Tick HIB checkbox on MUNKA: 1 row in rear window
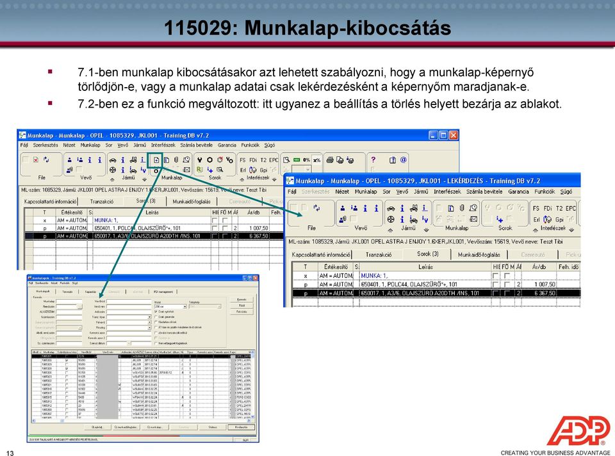This screenshot has width=615, height=456. pyautogui.click(x=215, y=220)
